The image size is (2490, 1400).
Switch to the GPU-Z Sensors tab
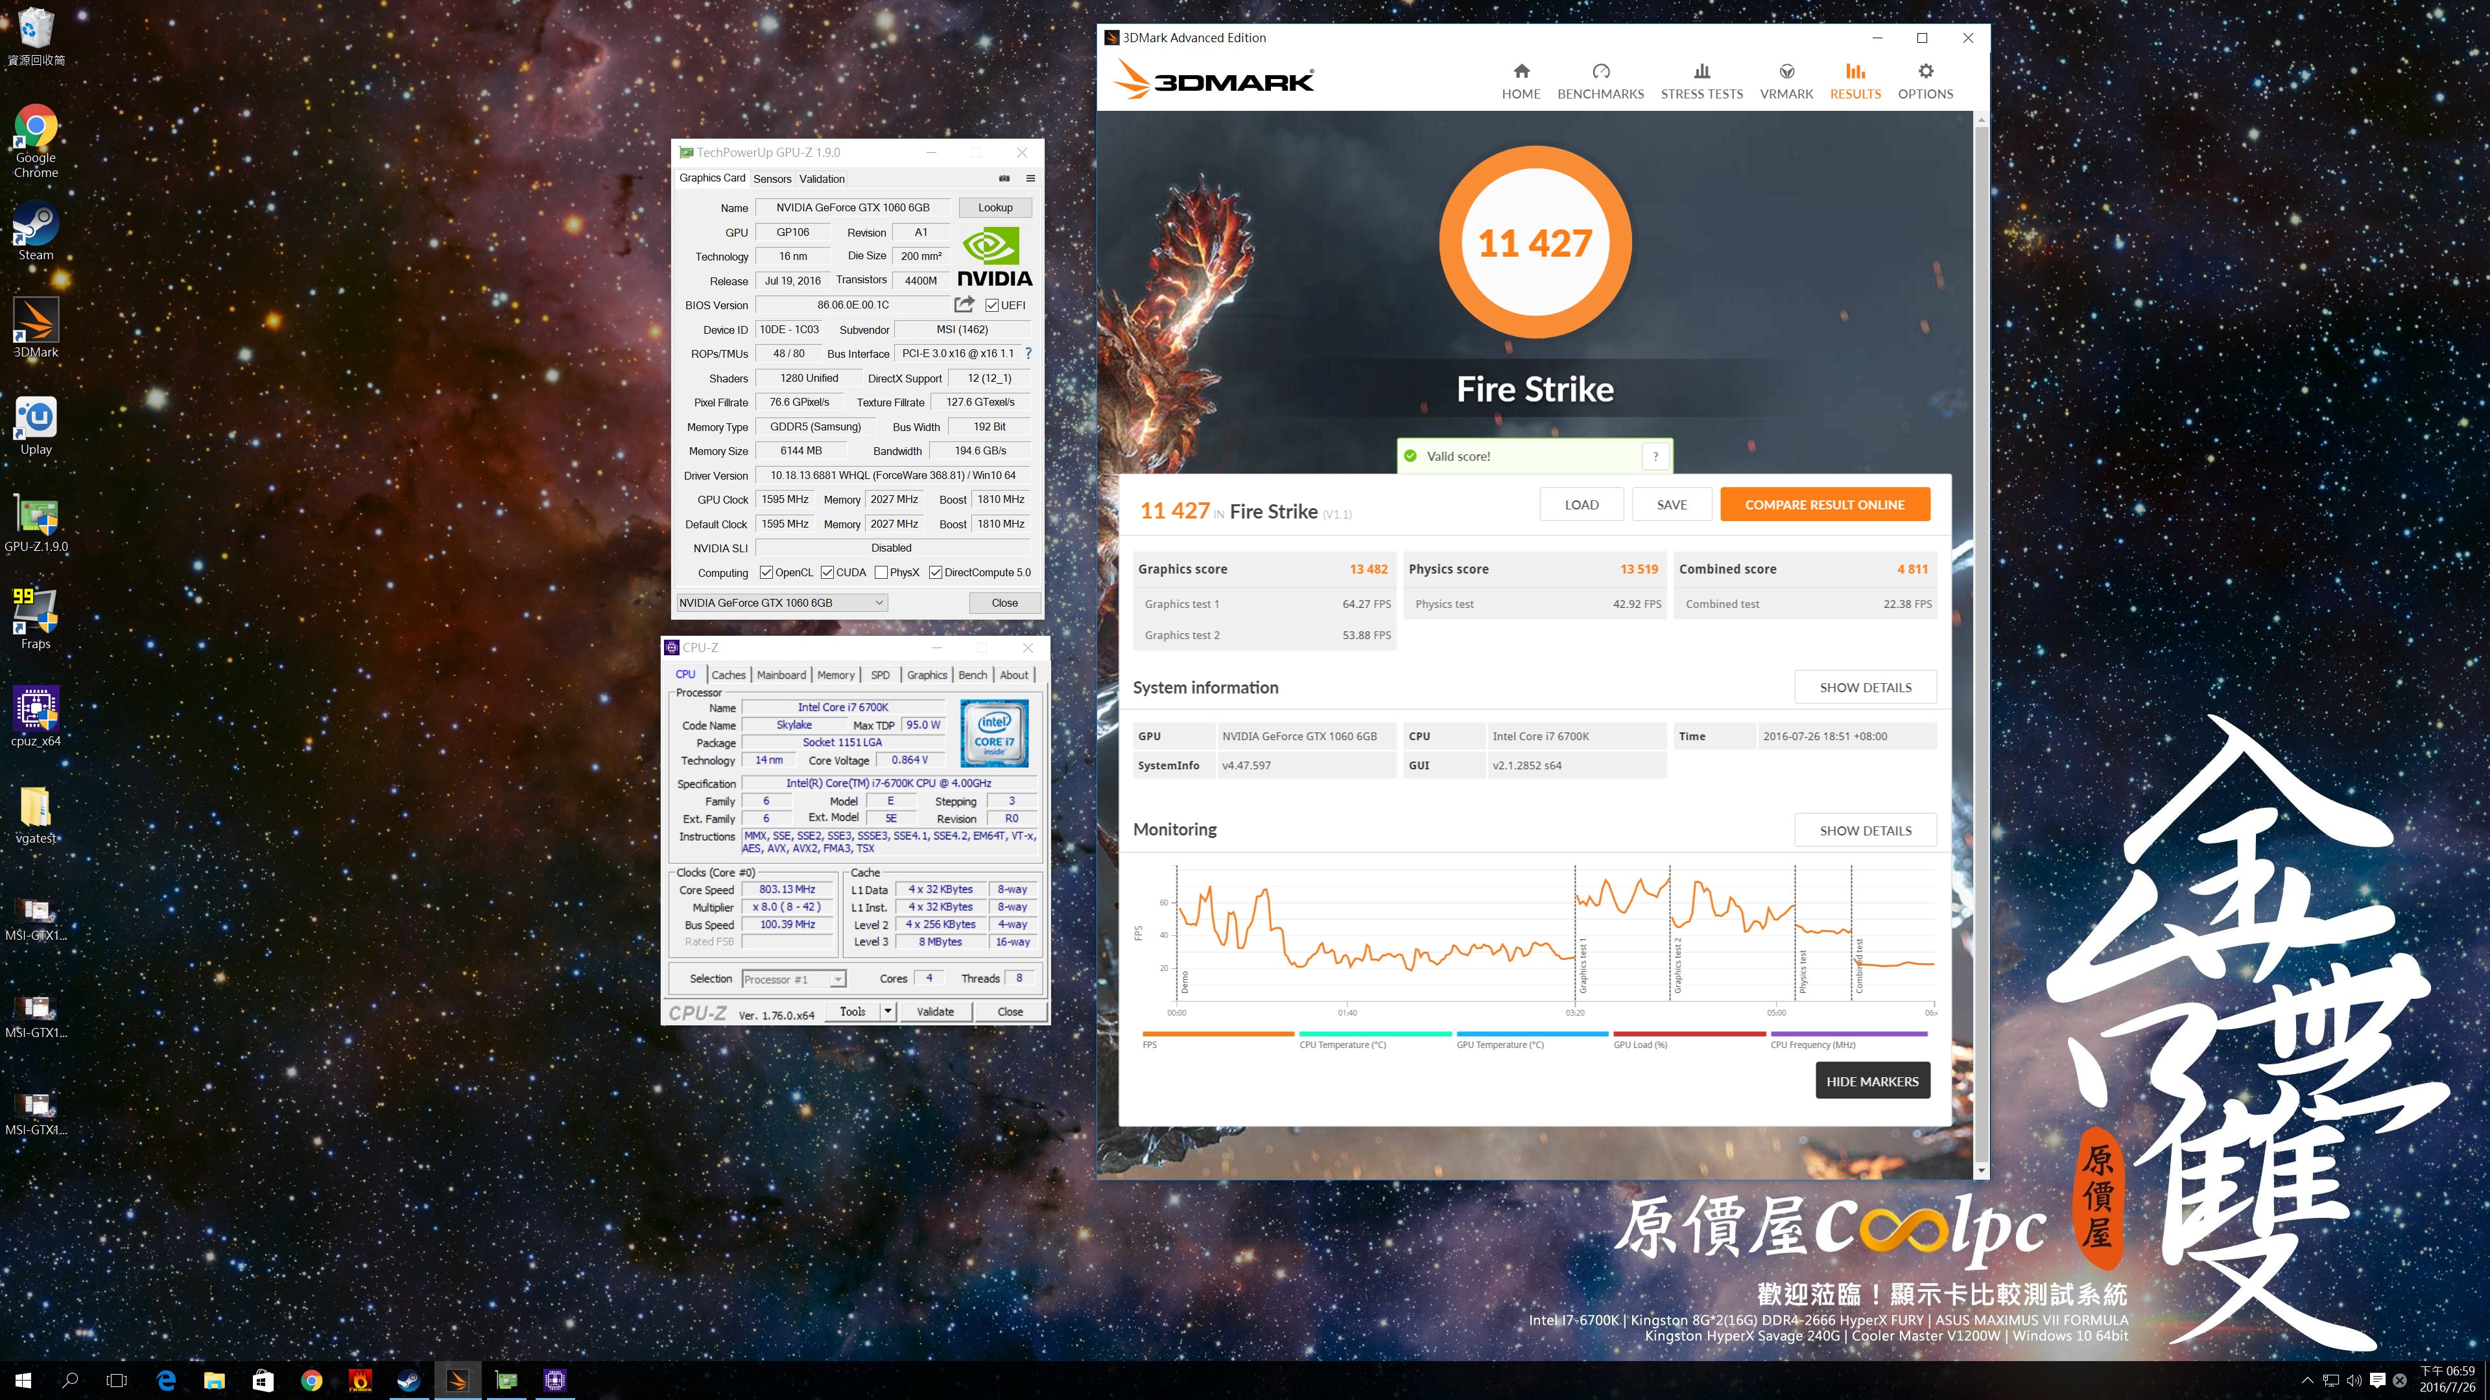772,179
